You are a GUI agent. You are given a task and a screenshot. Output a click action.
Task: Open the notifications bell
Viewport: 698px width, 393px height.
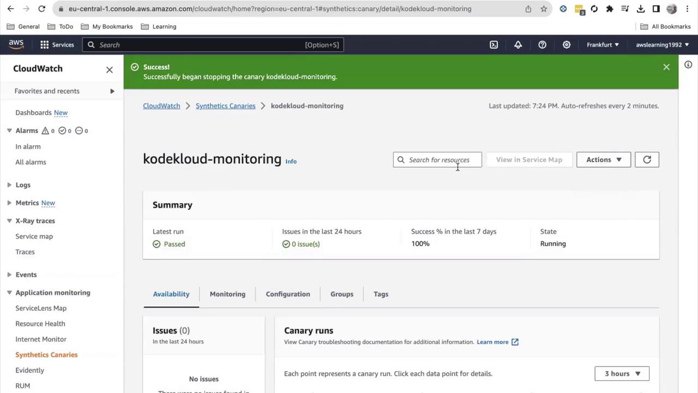[518, 45]
